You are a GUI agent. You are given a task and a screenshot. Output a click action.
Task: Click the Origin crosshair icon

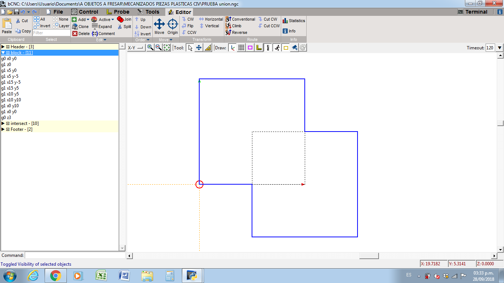173,24
